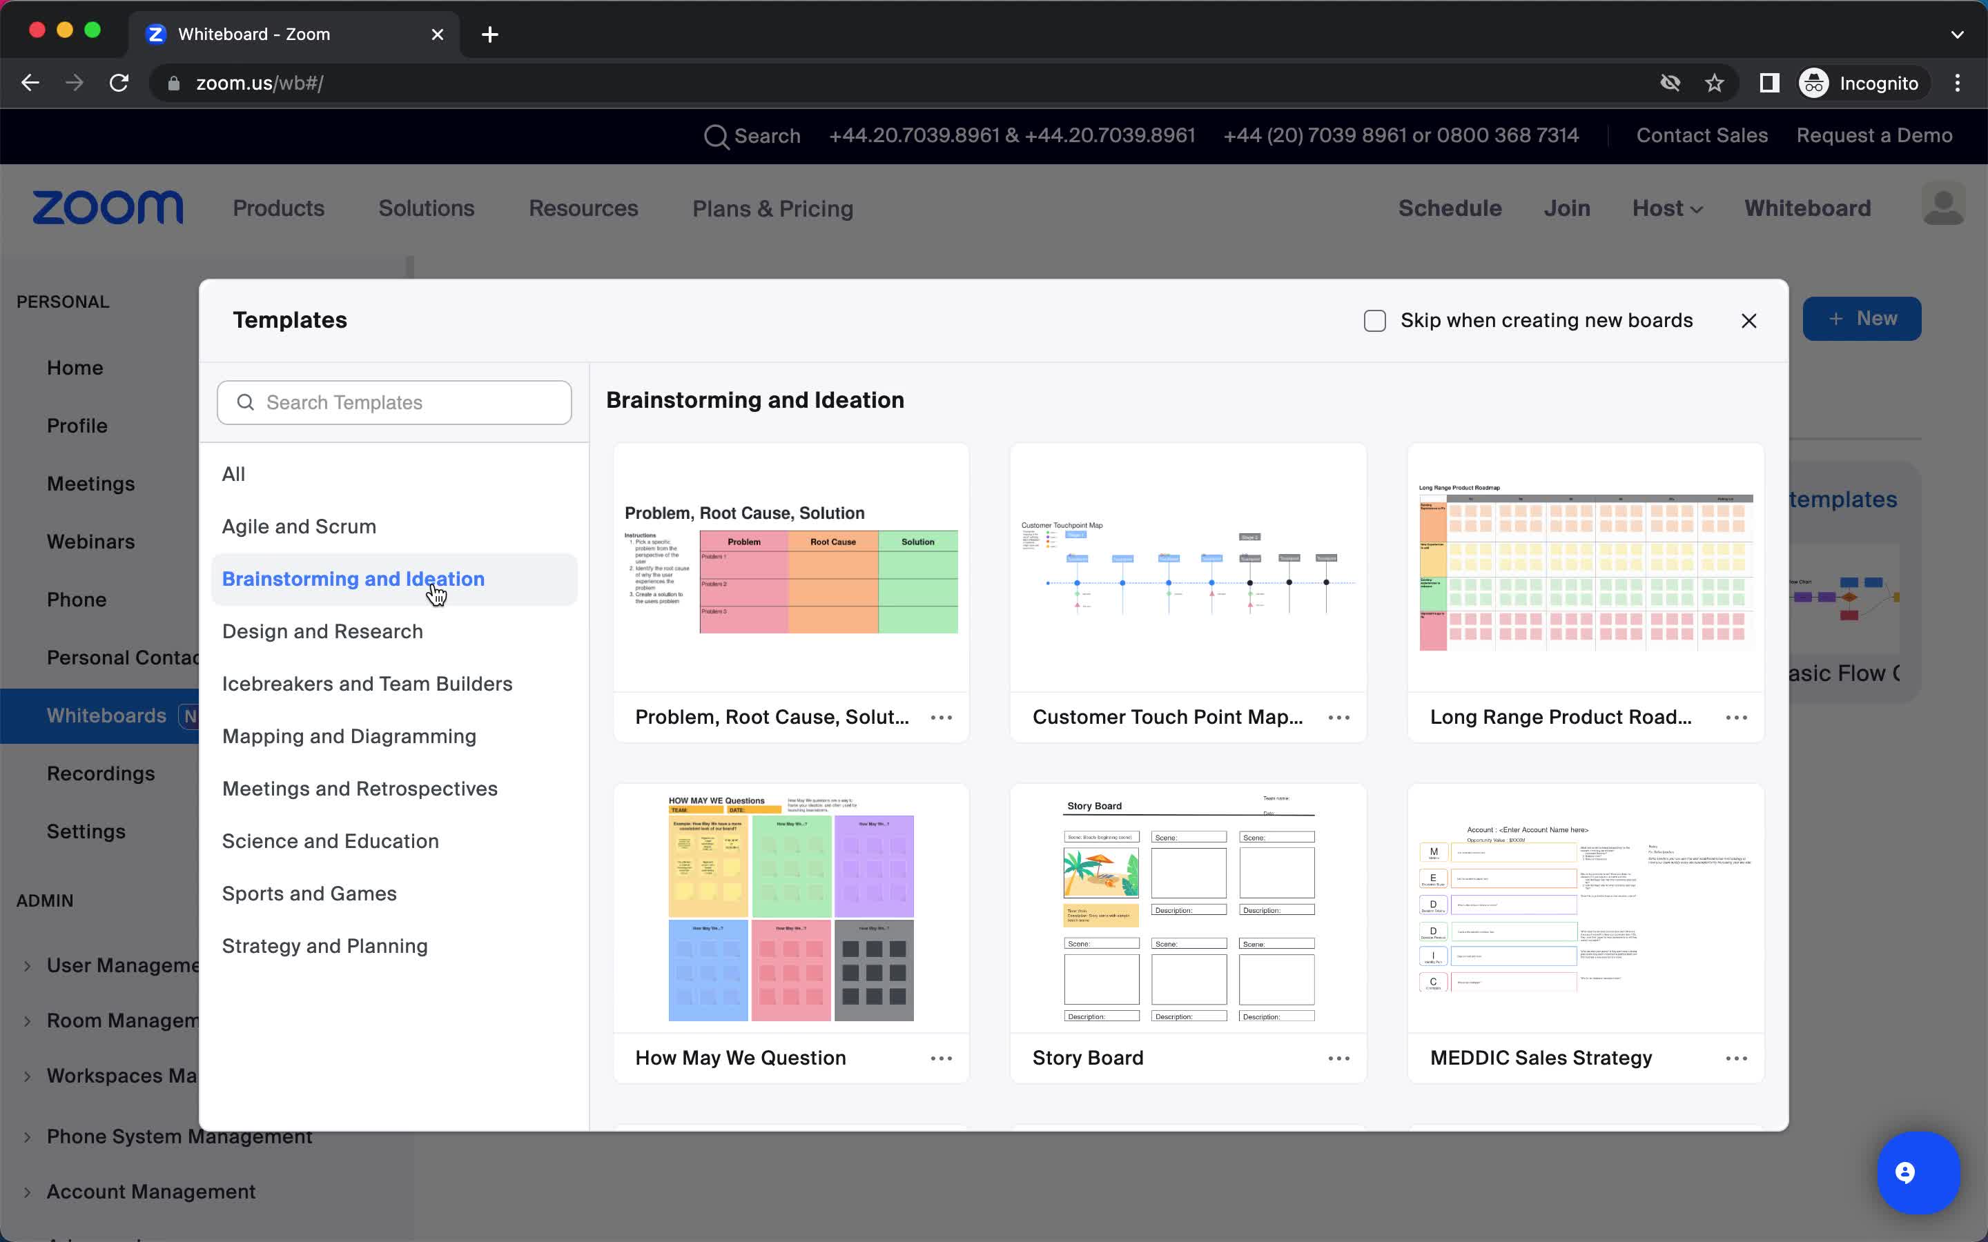Open Problem, Root Cause, Solution template thumbnail

791,569
